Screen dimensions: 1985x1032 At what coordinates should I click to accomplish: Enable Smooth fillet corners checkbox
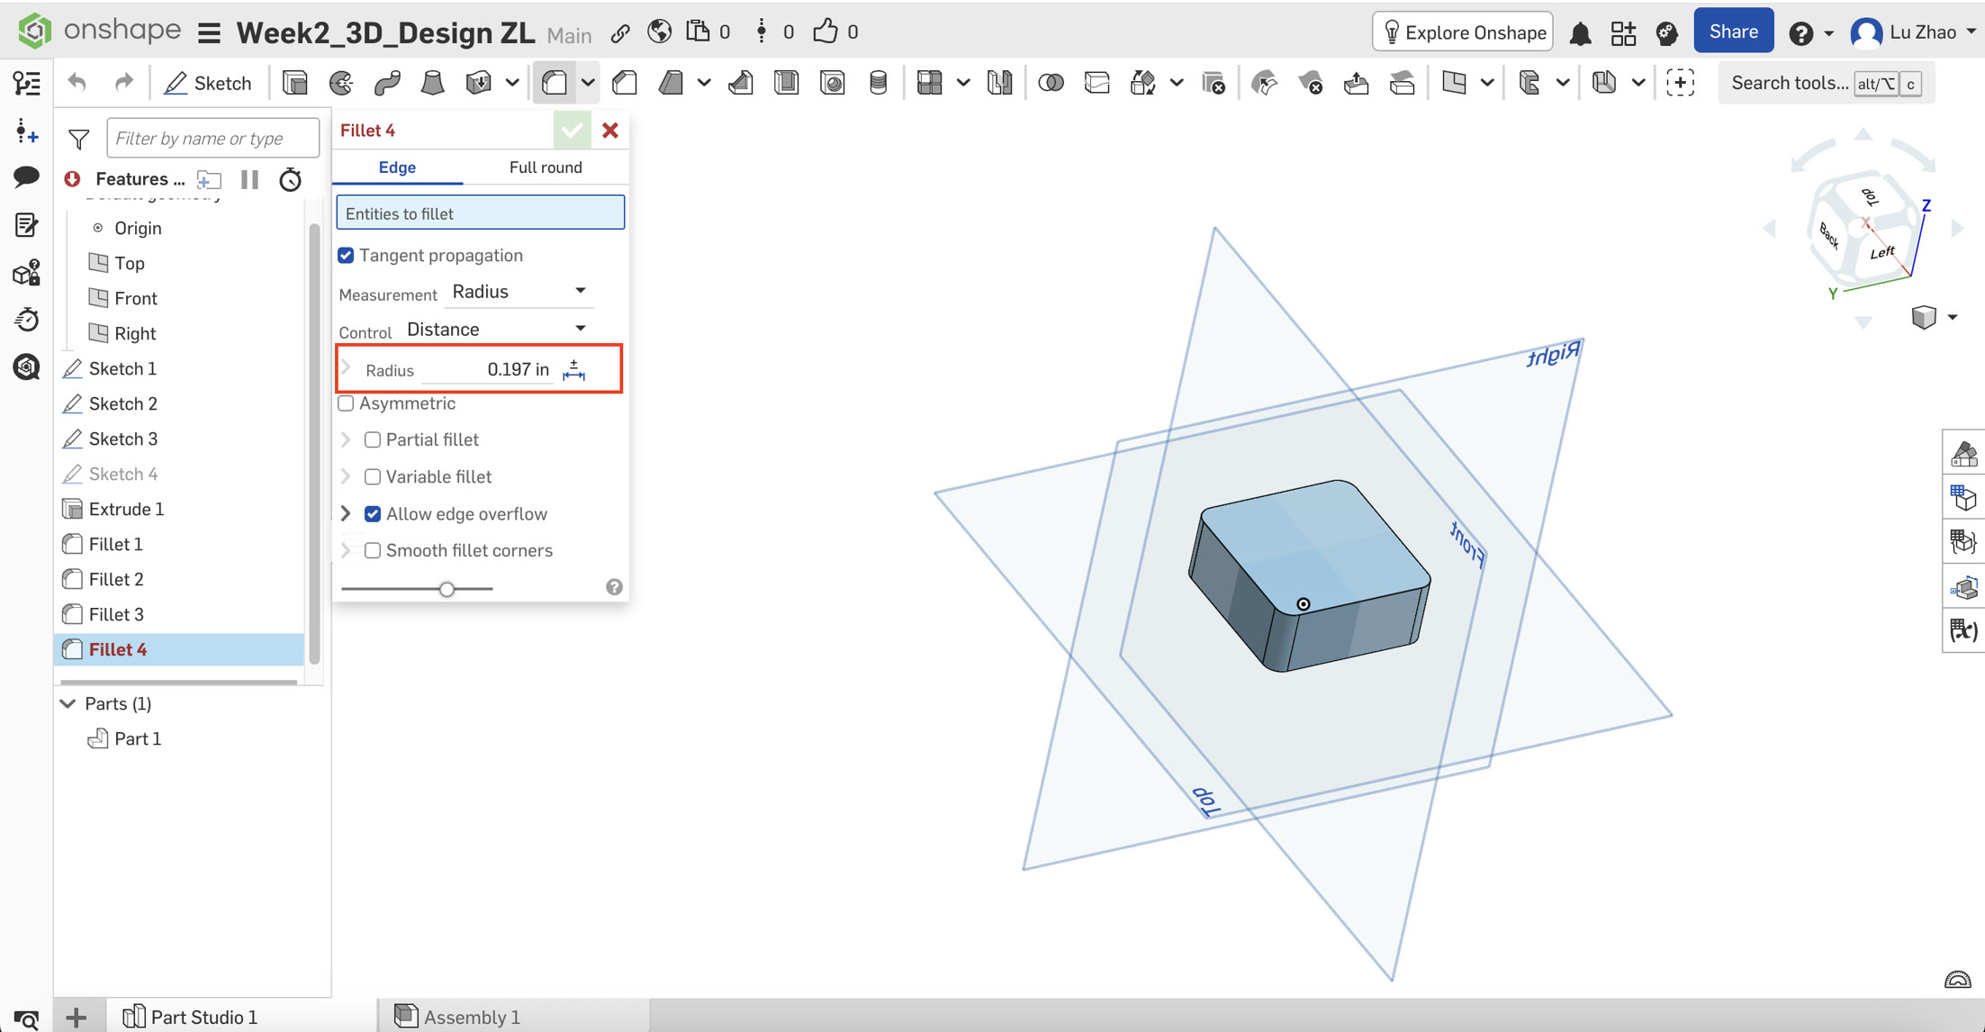pos(373,550)
